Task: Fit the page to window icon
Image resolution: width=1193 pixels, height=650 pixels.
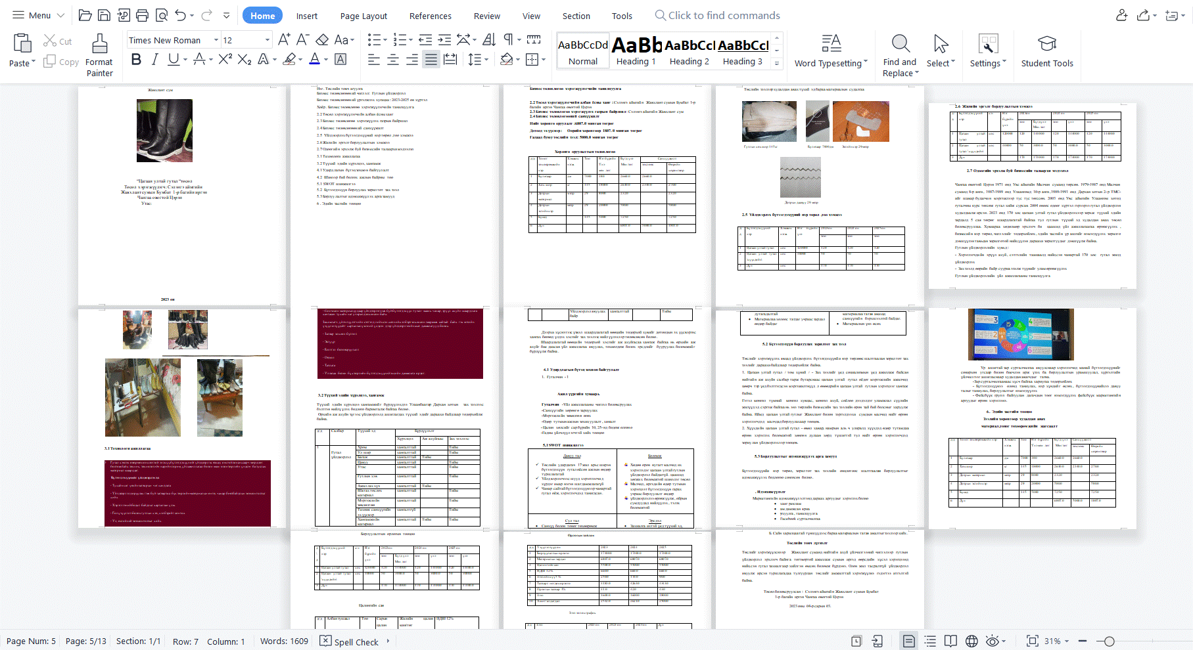Action: click(x=1032, y=641)
